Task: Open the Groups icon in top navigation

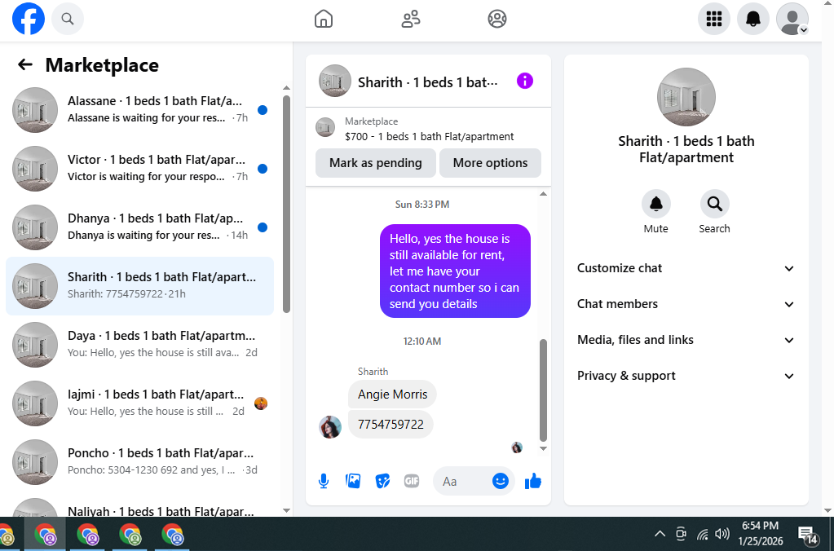Action: tap(496, 19)
